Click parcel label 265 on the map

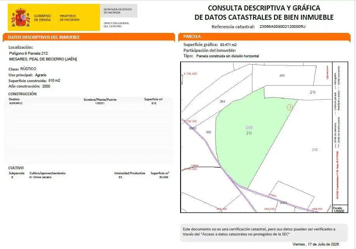[282, 76]
